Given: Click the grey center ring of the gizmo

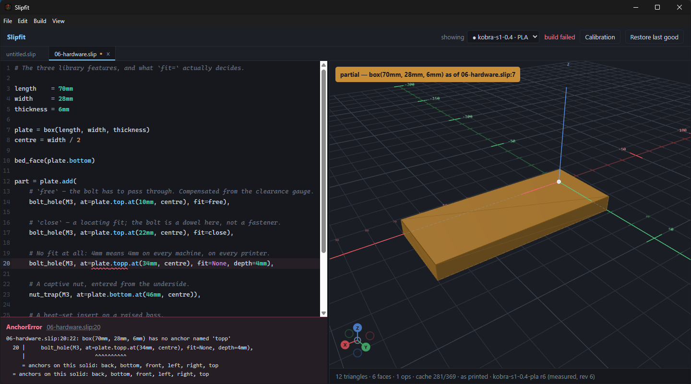Looking at the screenshot, I should (x=357, y=340).
